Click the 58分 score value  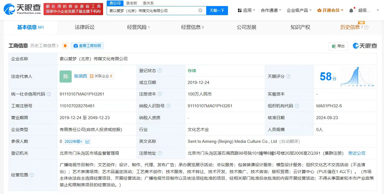point(328,76)
